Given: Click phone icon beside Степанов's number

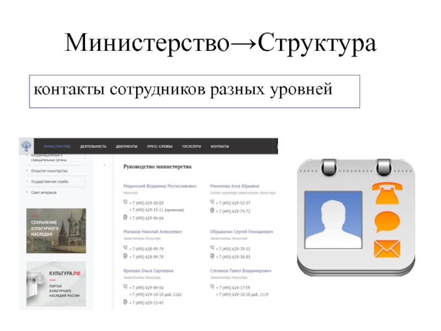Looking at the screenshot, I should tap(213, 287).
